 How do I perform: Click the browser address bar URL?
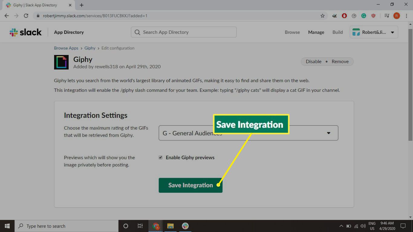(x=95, y=16)
